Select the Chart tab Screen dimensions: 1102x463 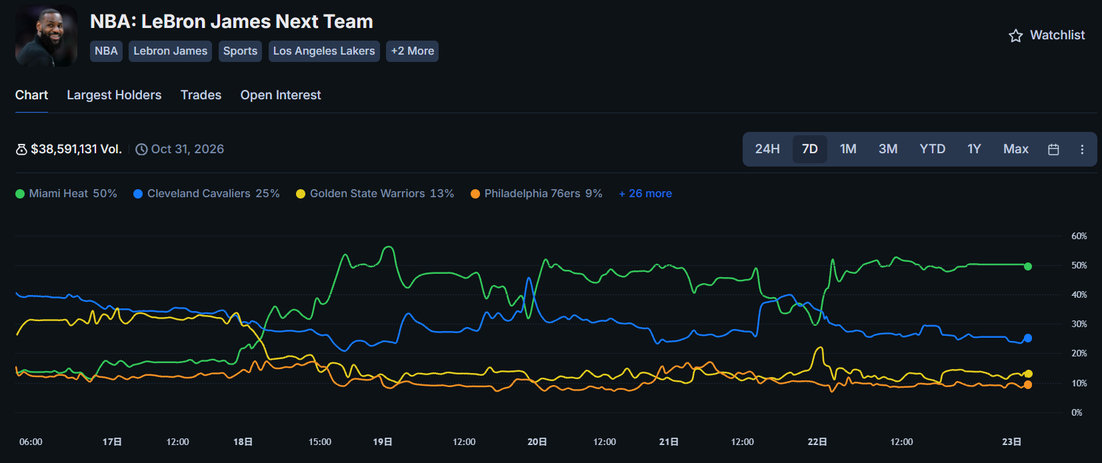(31, 95)
